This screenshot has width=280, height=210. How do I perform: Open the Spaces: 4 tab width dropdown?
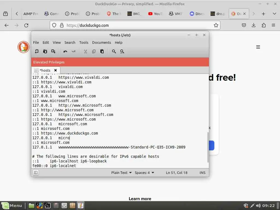(144, 173)
